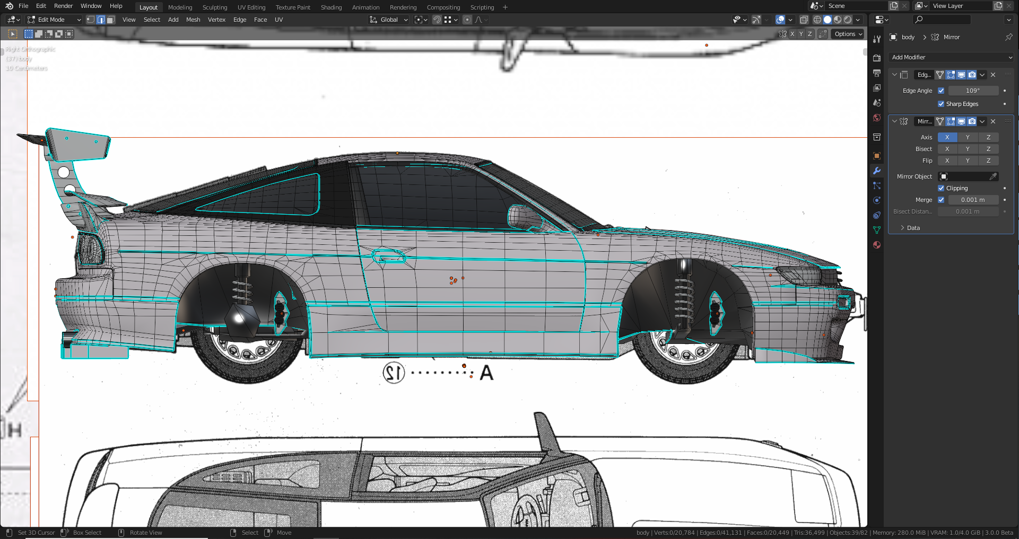This screenshot has width=1019, height=539.
Task: Open the Mesh menu in viewport header
Action: point(193,20)
